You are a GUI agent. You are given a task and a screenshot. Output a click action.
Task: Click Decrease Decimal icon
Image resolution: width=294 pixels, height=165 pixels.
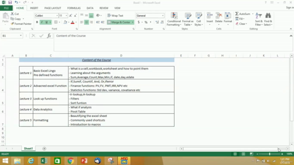pyautogui.click(x=162, y=22)
